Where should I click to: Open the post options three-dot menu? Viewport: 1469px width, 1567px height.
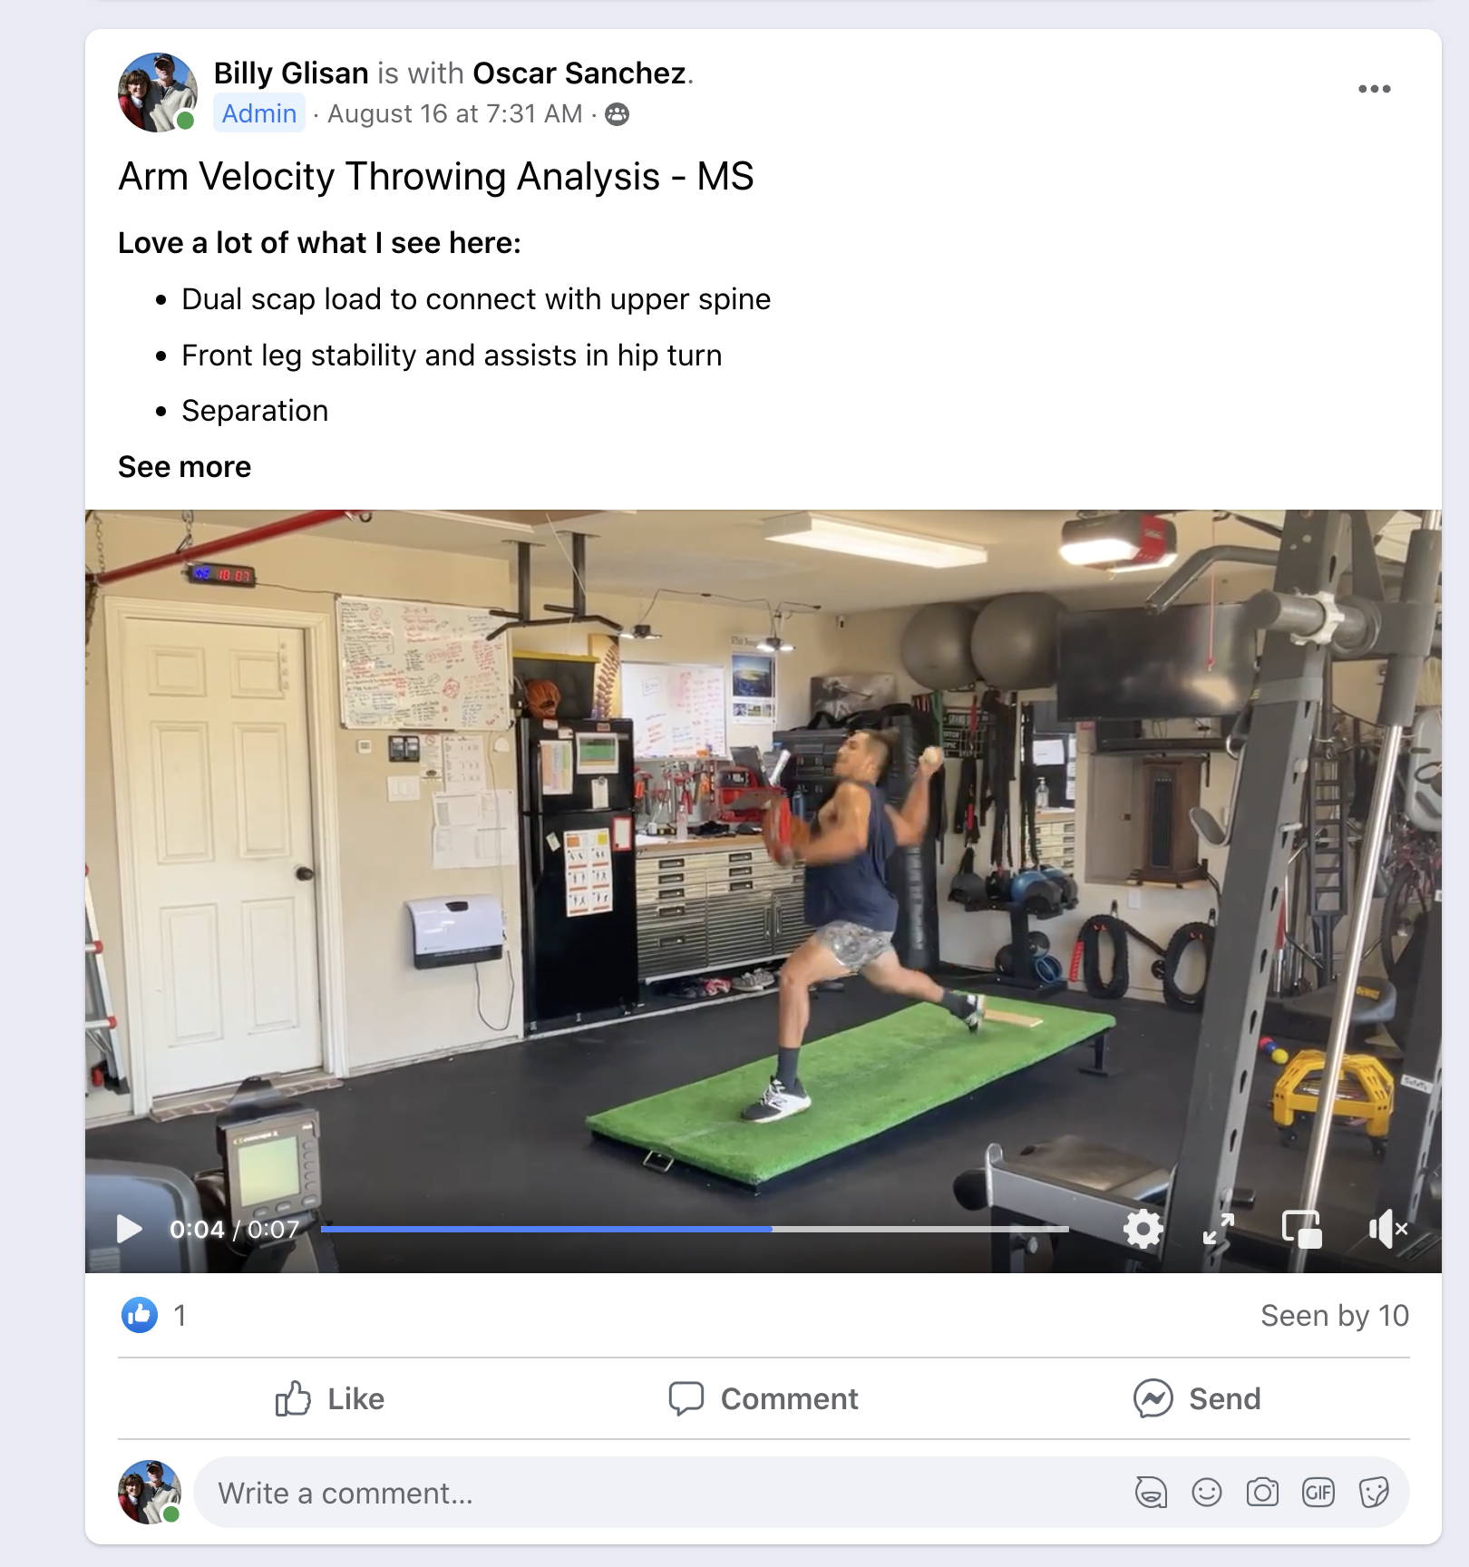pyautogui.click(x=1374, y=89)
